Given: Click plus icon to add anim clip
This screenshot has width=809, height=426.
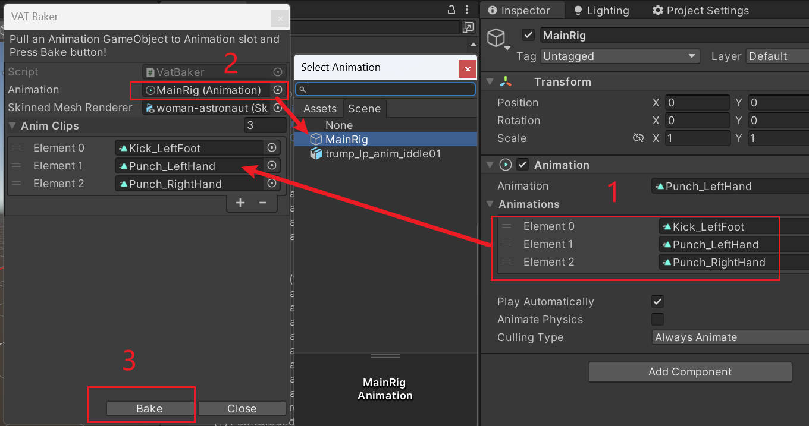Looking at the screenshot, I should tap(240, 203).
